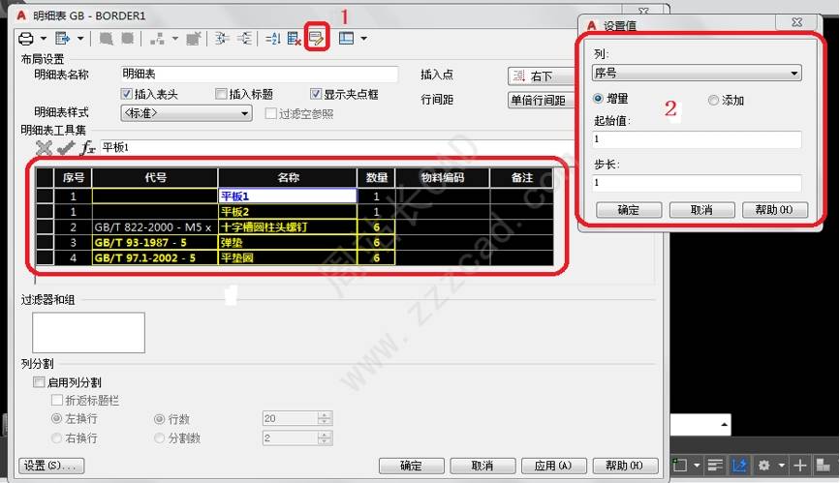Click the gear icon in status bar
The width and height of the screenshot is (840, 483).
(763, 466)
